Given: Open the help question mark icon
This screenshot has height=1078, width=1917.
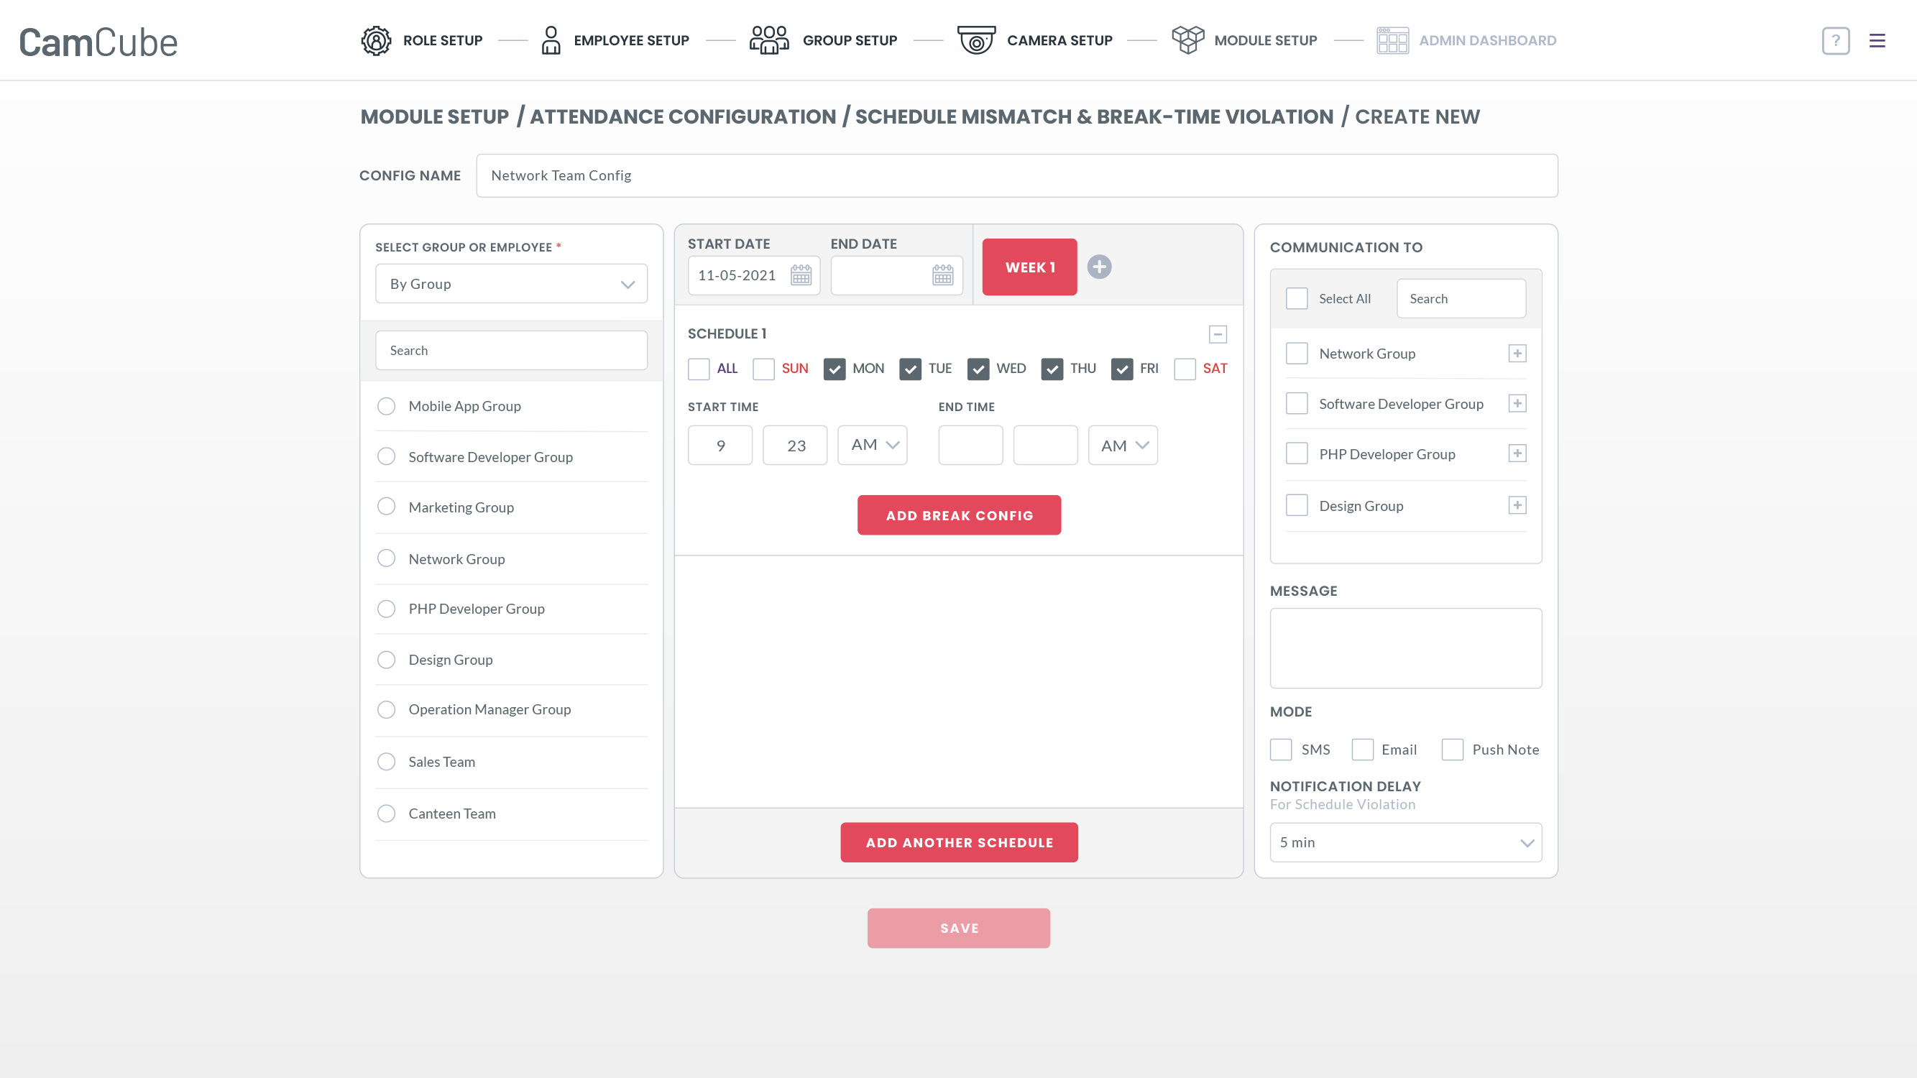Looking at the screenshot, I should tap(1835, 40).
